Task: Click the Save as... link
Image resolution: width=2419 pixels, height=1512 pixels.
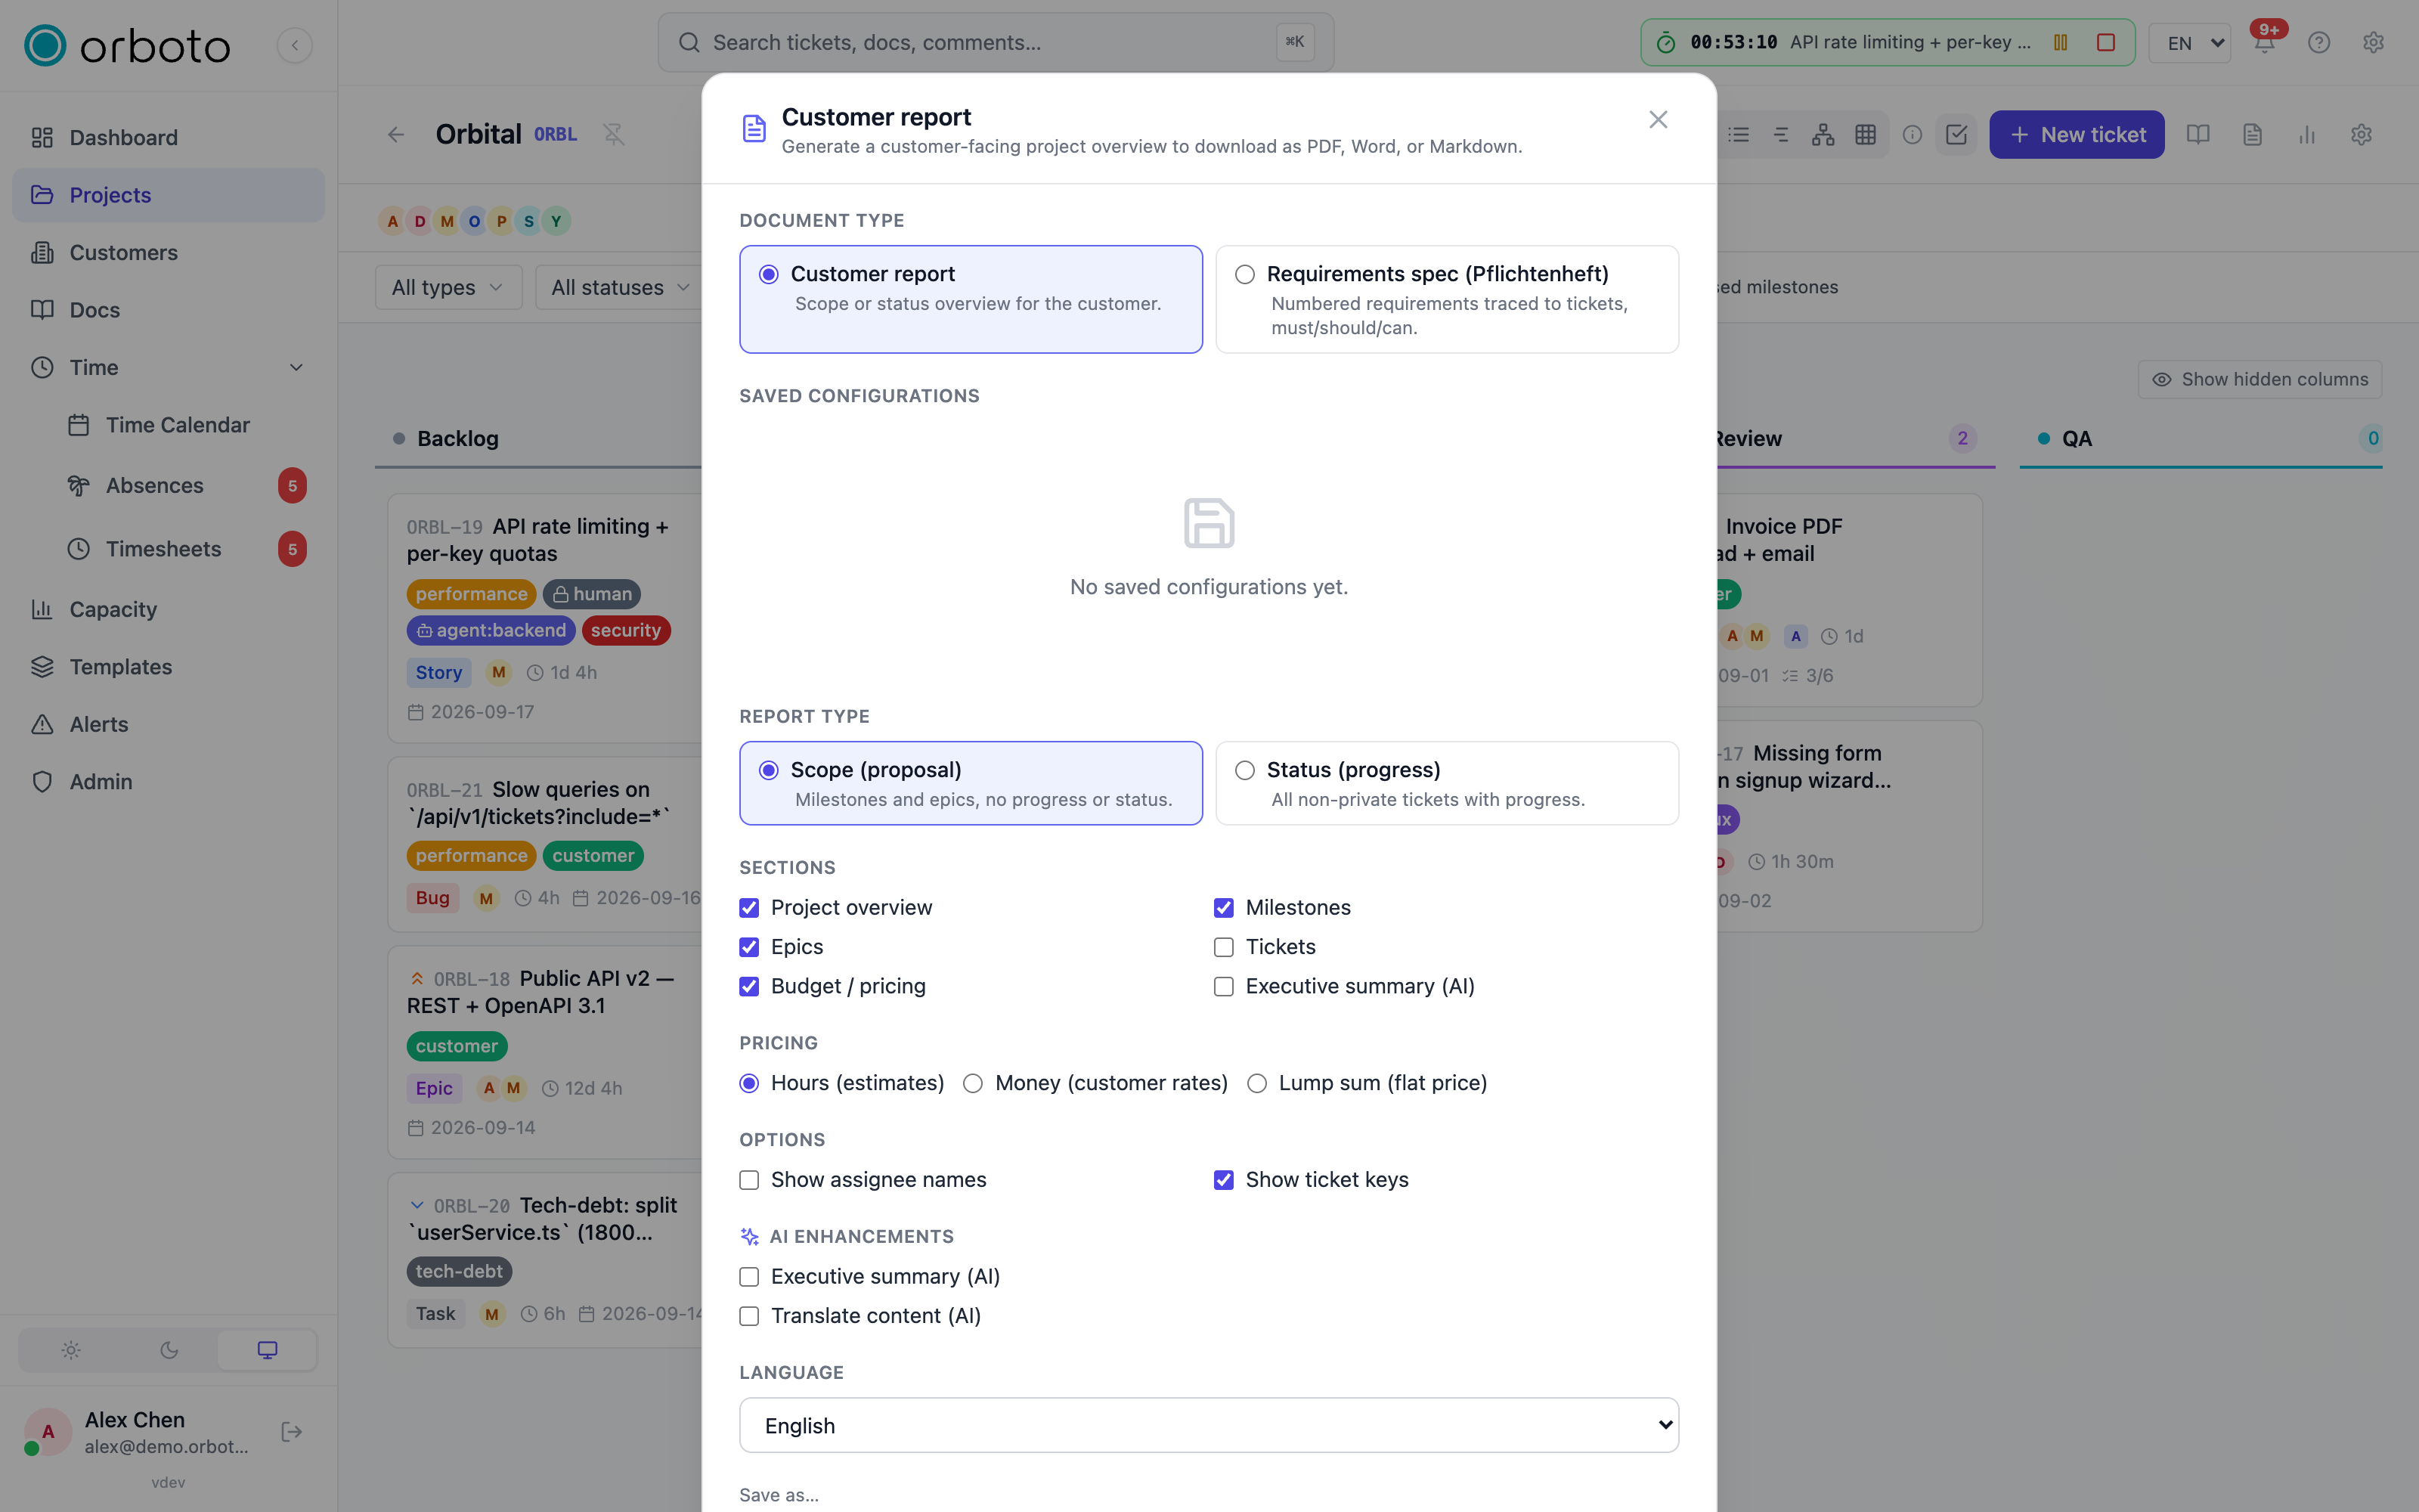Action: click(779, 1495)
